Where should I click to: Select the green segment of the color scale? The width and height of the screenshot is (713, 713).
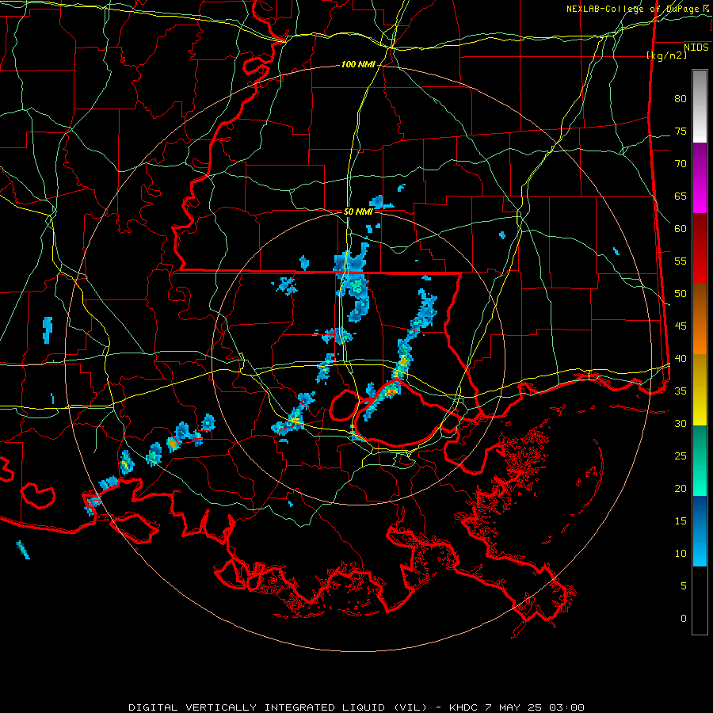click(x=700, y=460)
